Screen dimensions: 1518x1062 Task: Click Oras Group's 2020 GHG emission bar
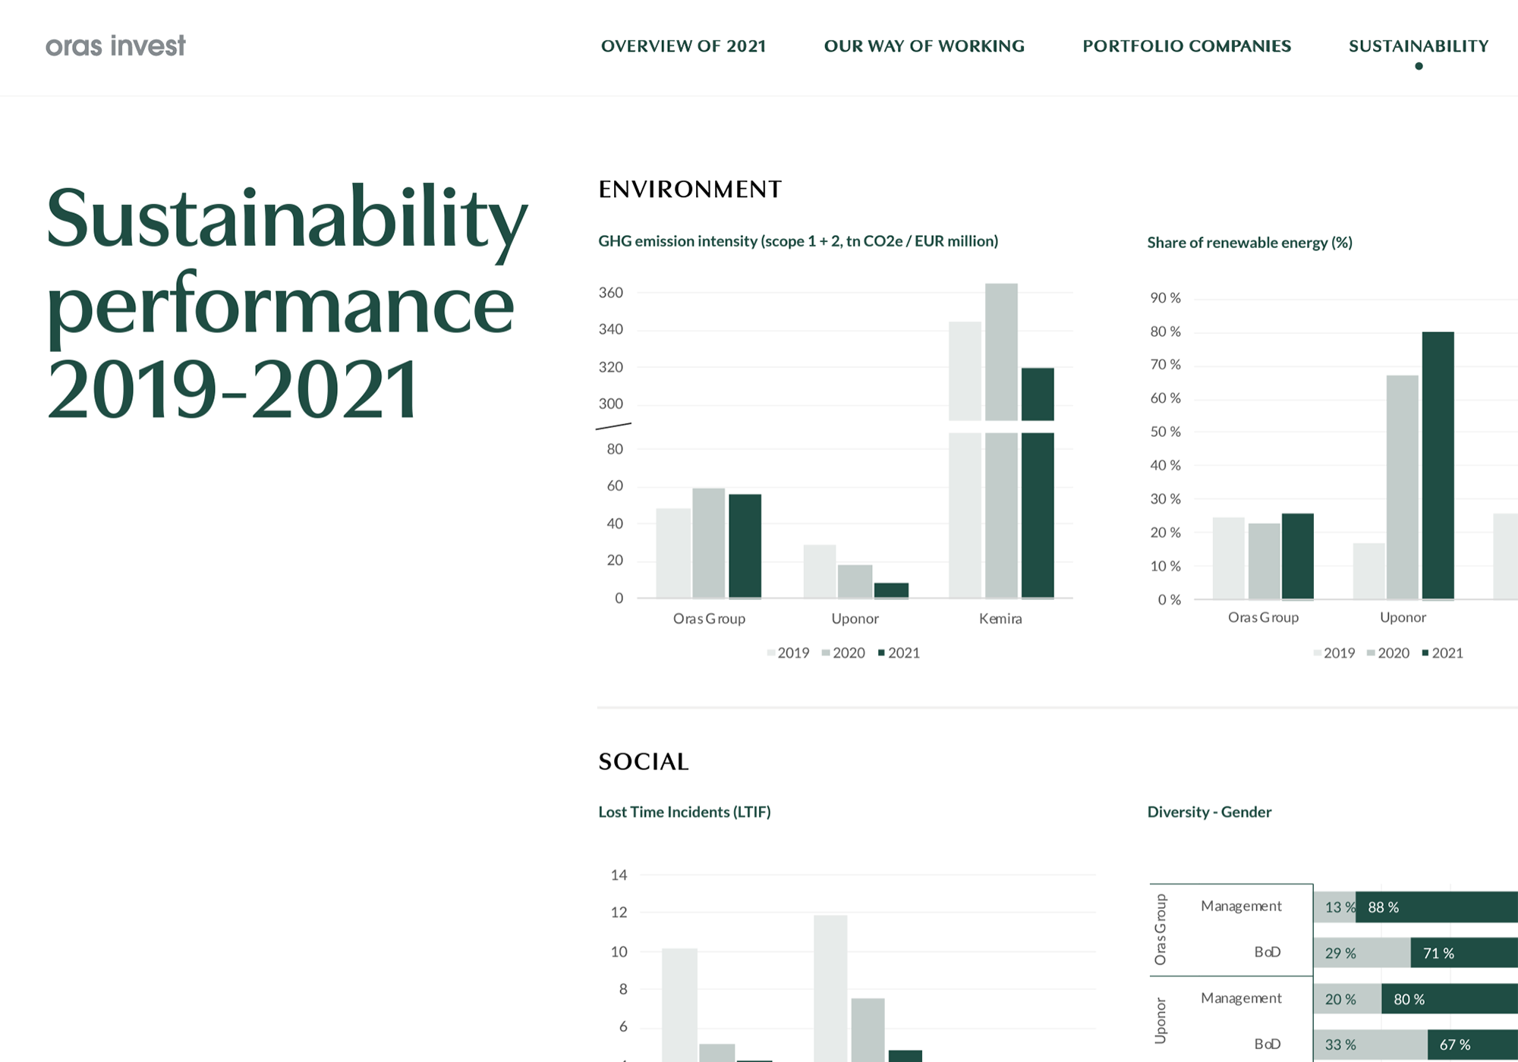pos(708,542)
